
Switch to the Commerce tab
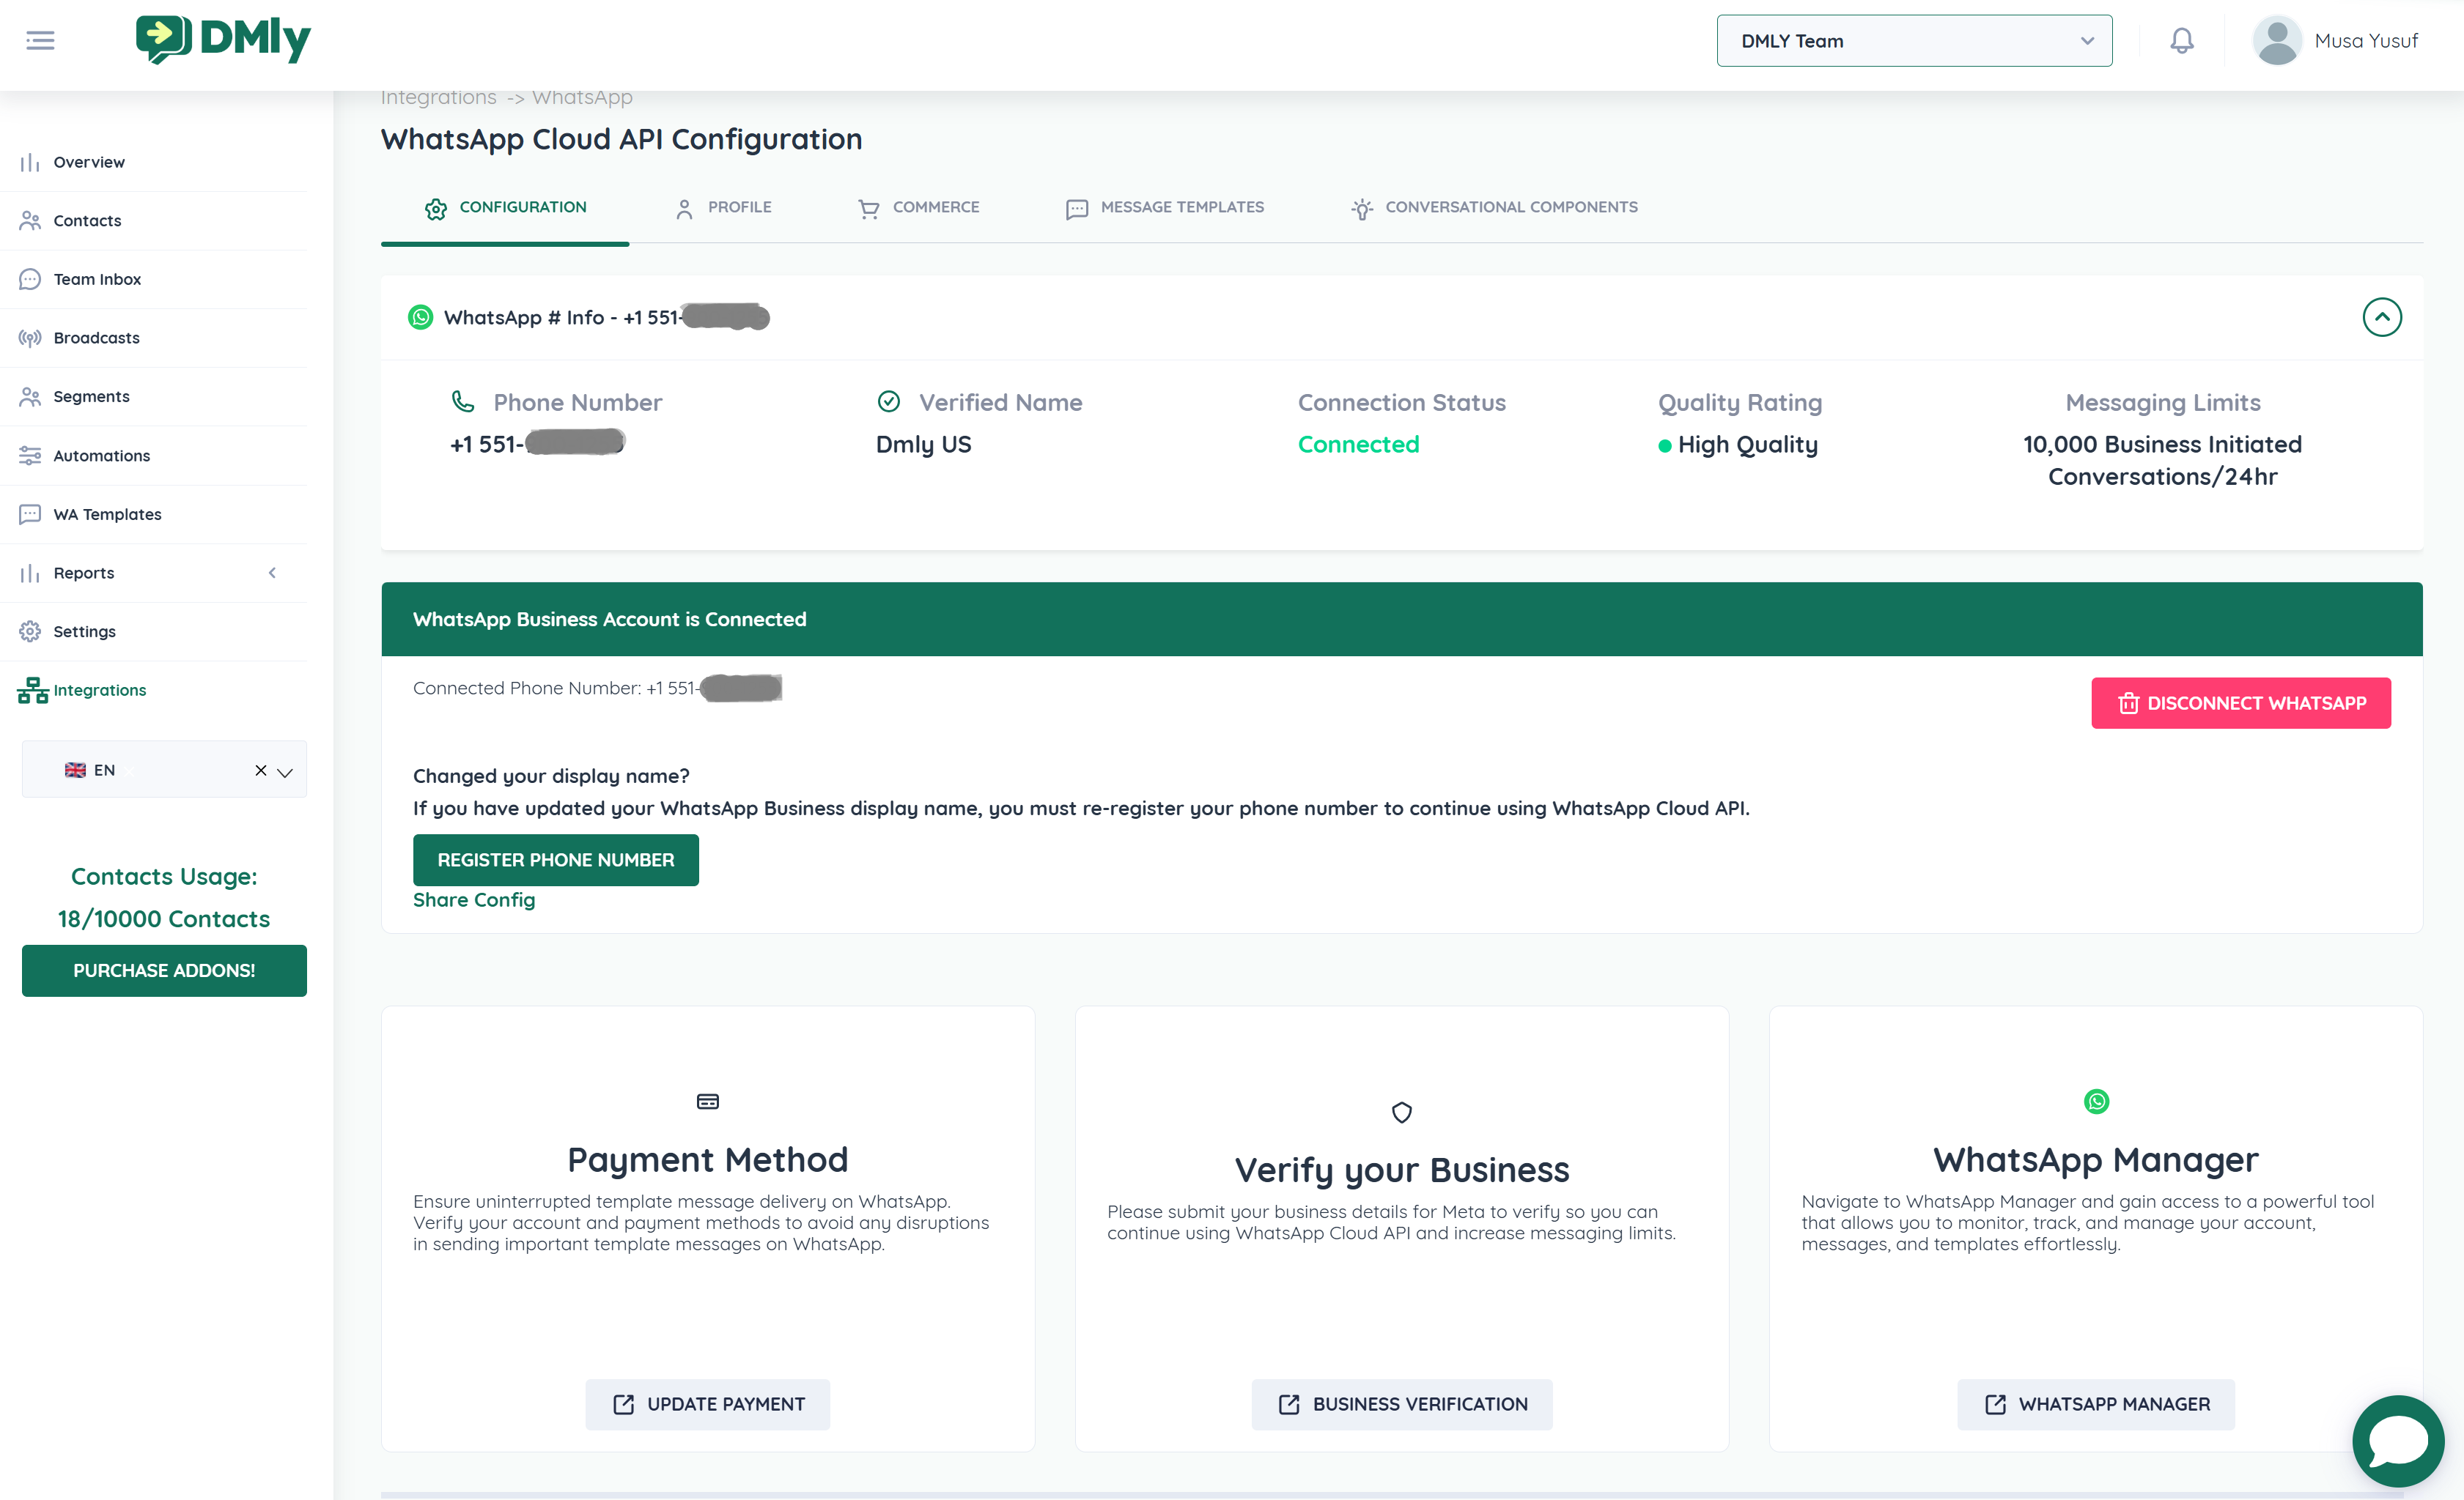[918, 208]
